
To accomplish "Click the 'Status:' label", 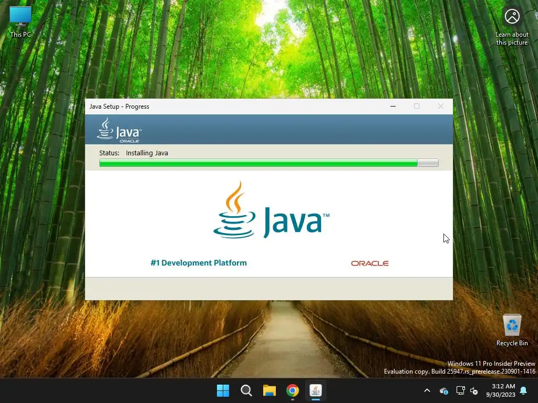I will pyautogui.click(x=109, y=153).
